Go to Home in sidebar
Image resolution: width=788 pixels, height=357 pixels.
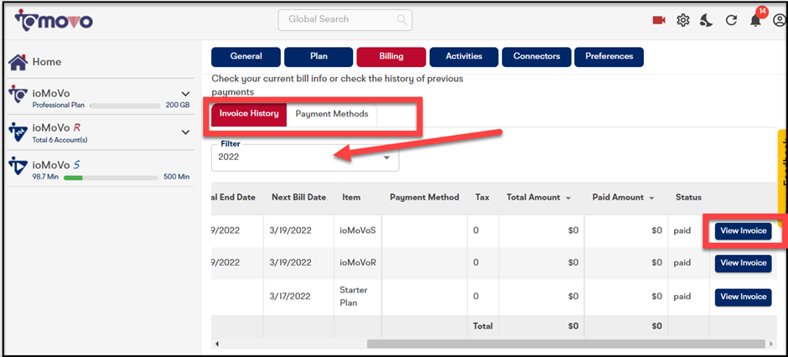[47, 62]
